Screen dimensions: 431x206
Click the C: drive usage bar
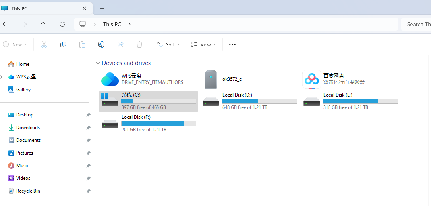click(x=158, y=101)
